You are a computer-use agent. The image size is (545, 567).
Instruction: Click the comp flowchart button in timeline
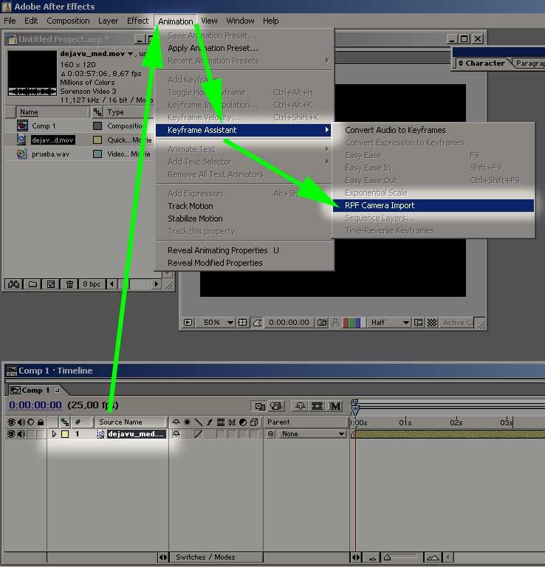click(260, 406)
